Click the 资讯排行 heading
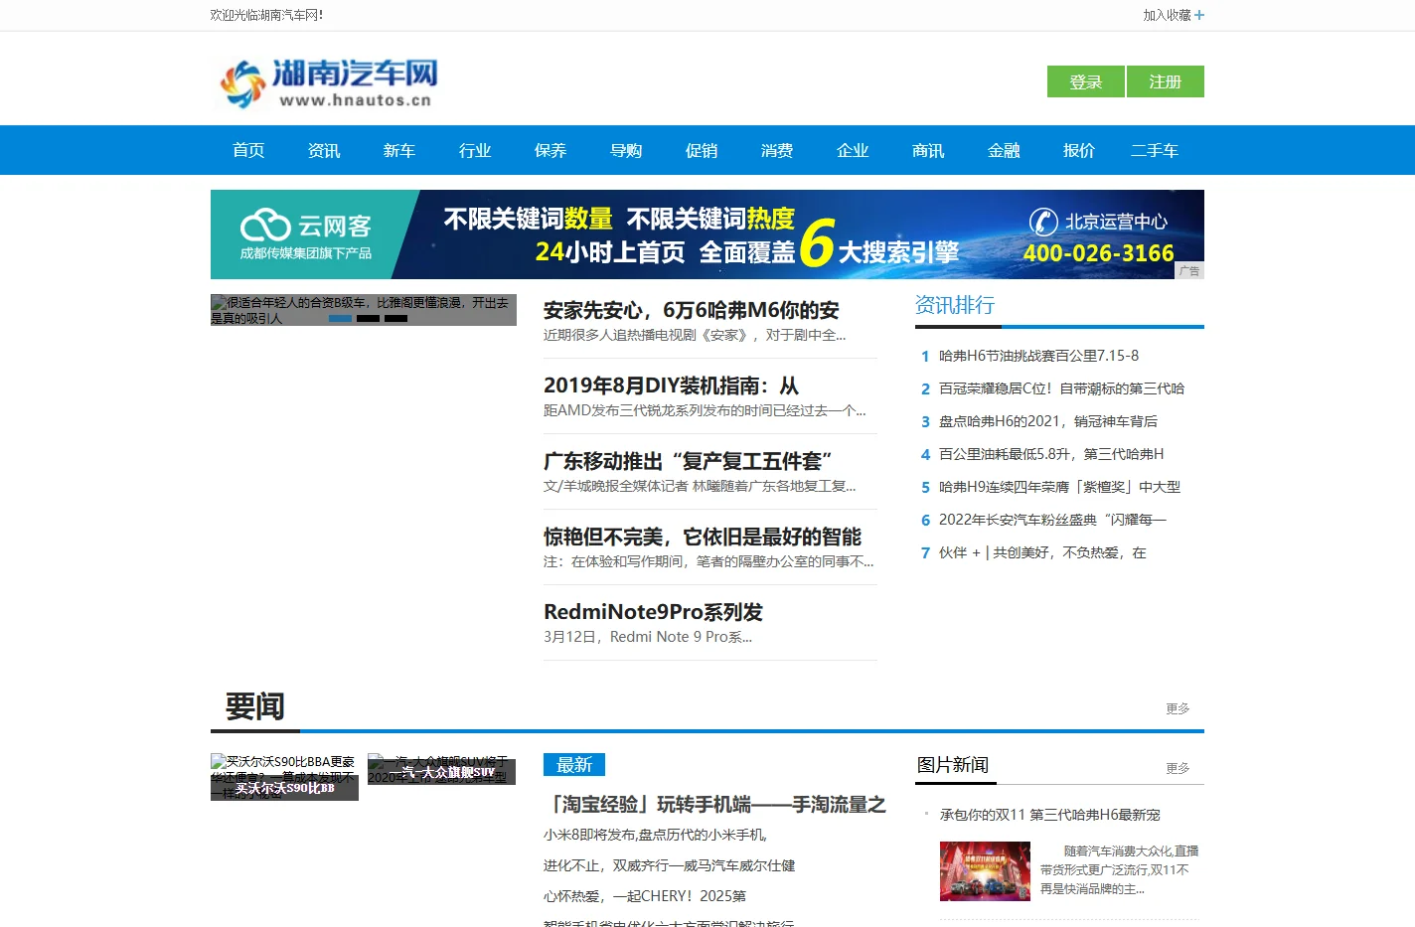The height and width of the screenshot is (927, 1415). pyautogui.click(x=955, y=305)
